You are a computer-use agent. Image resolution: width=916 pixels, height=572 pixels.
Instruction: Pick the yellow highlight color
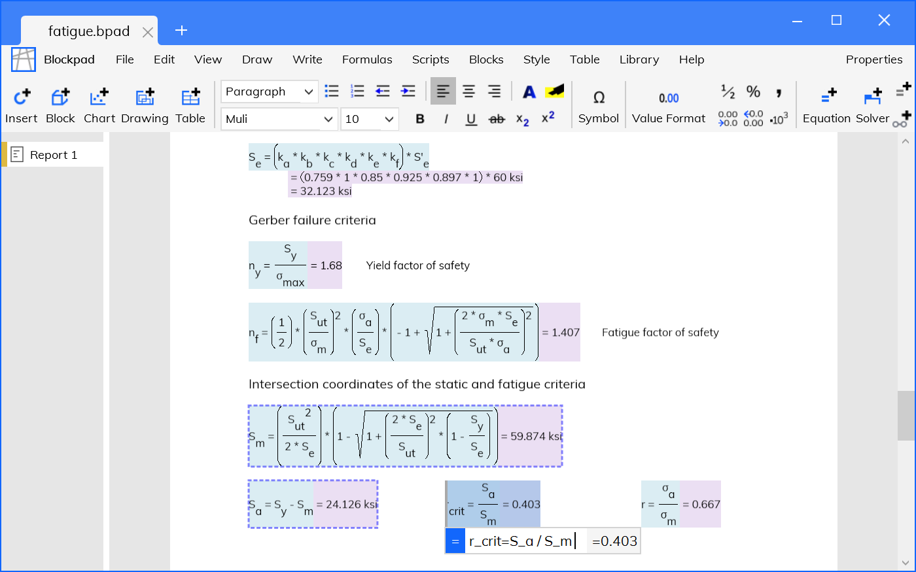click(x=555, y=92)
